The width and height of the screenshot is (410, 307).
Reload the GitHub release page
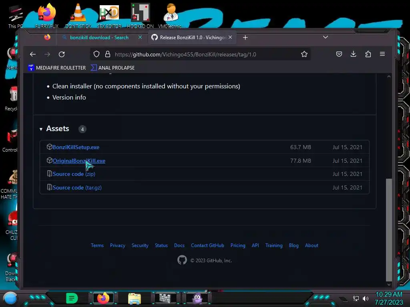coord(62,54)
